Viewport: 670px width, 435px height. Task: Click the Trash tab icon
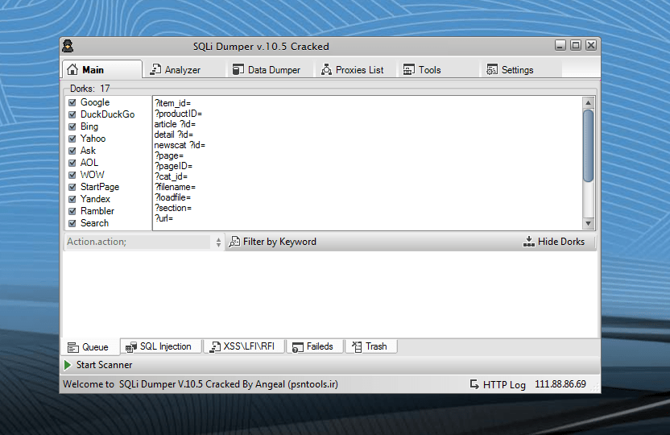(x=357, y=346)
